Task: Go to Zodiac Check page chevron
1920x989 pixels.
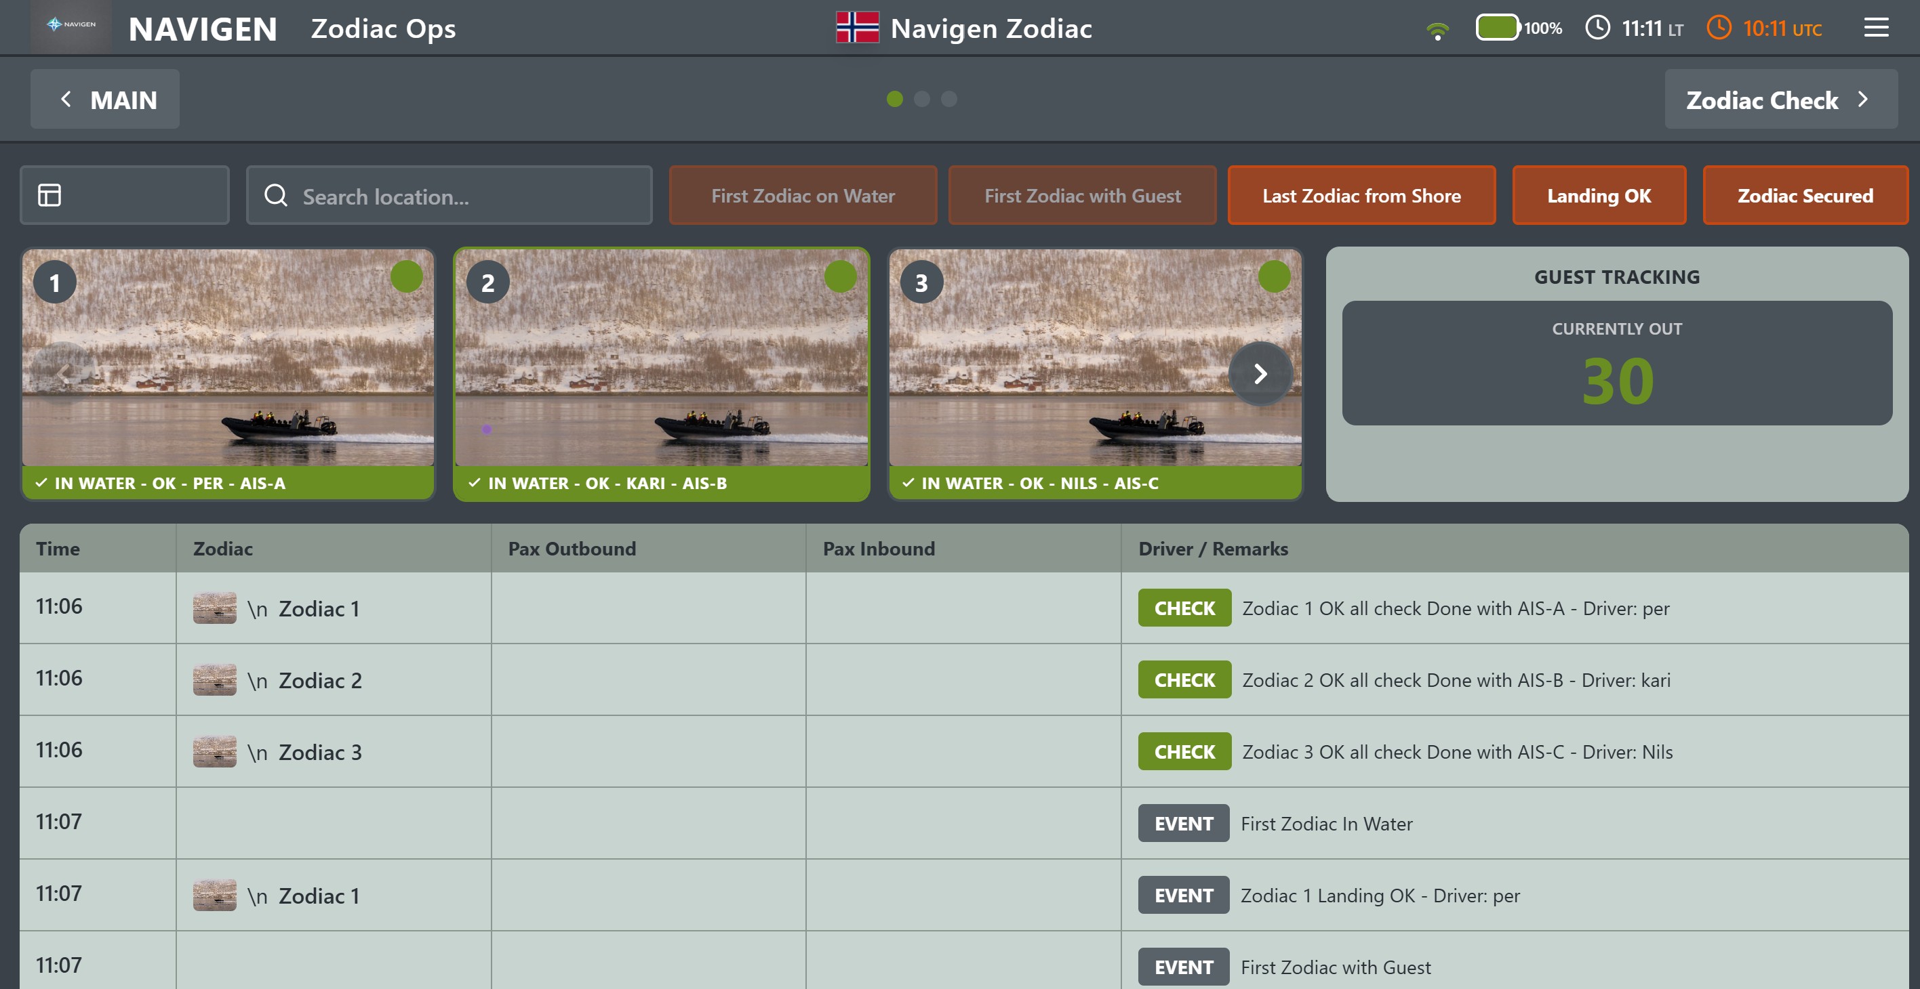Action: [x=1862, y=99]
